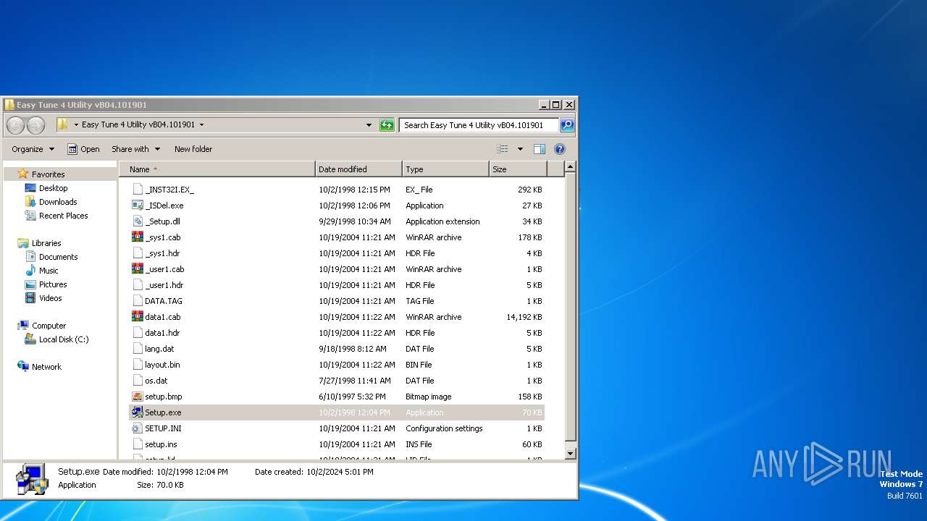Screen dimensions: 927x521
Task: Open Local Disk (C:) in sidebar
Action: coord(64,339)
